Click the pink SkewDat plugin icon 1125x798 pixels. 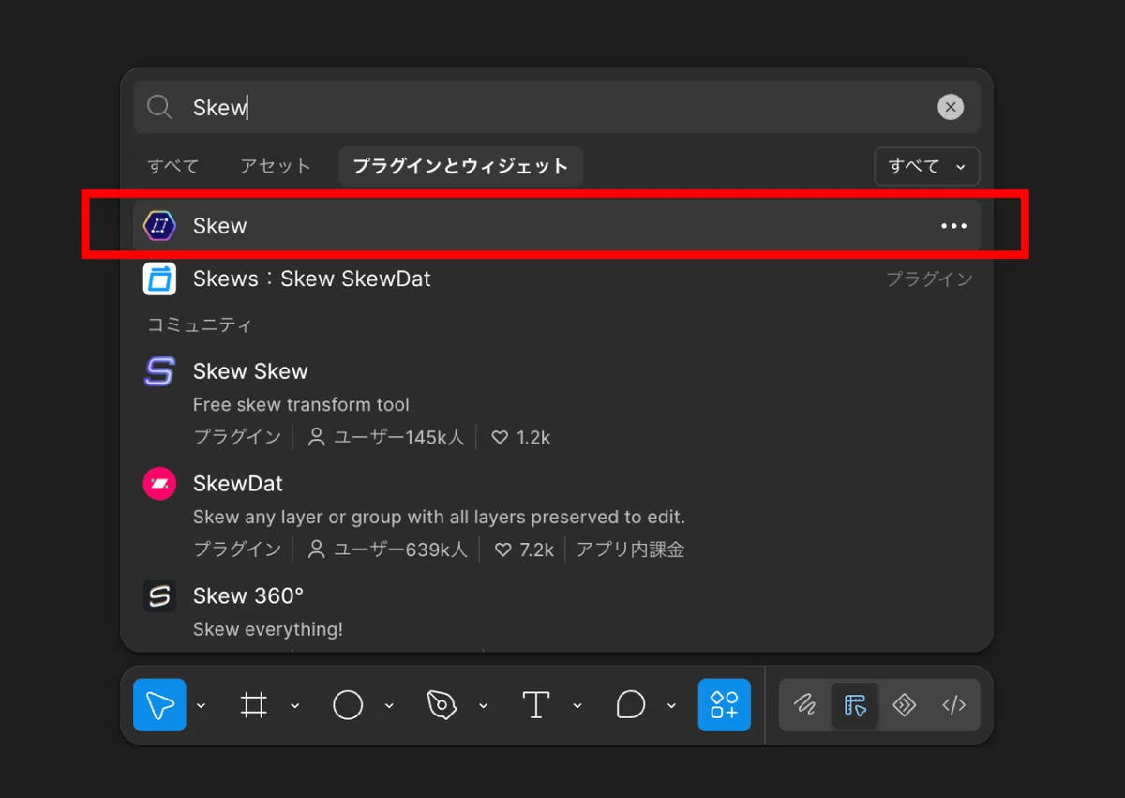click(159, 484)
